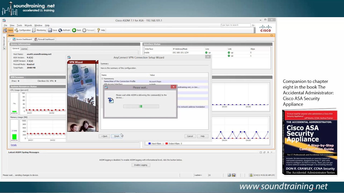
Task: Open the Help menu in menu bar
Action: 47,25
